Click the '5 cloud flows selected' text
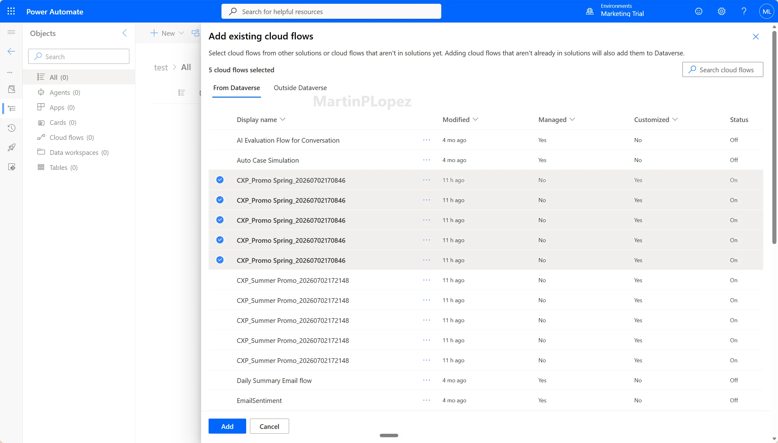 [241, 70]
